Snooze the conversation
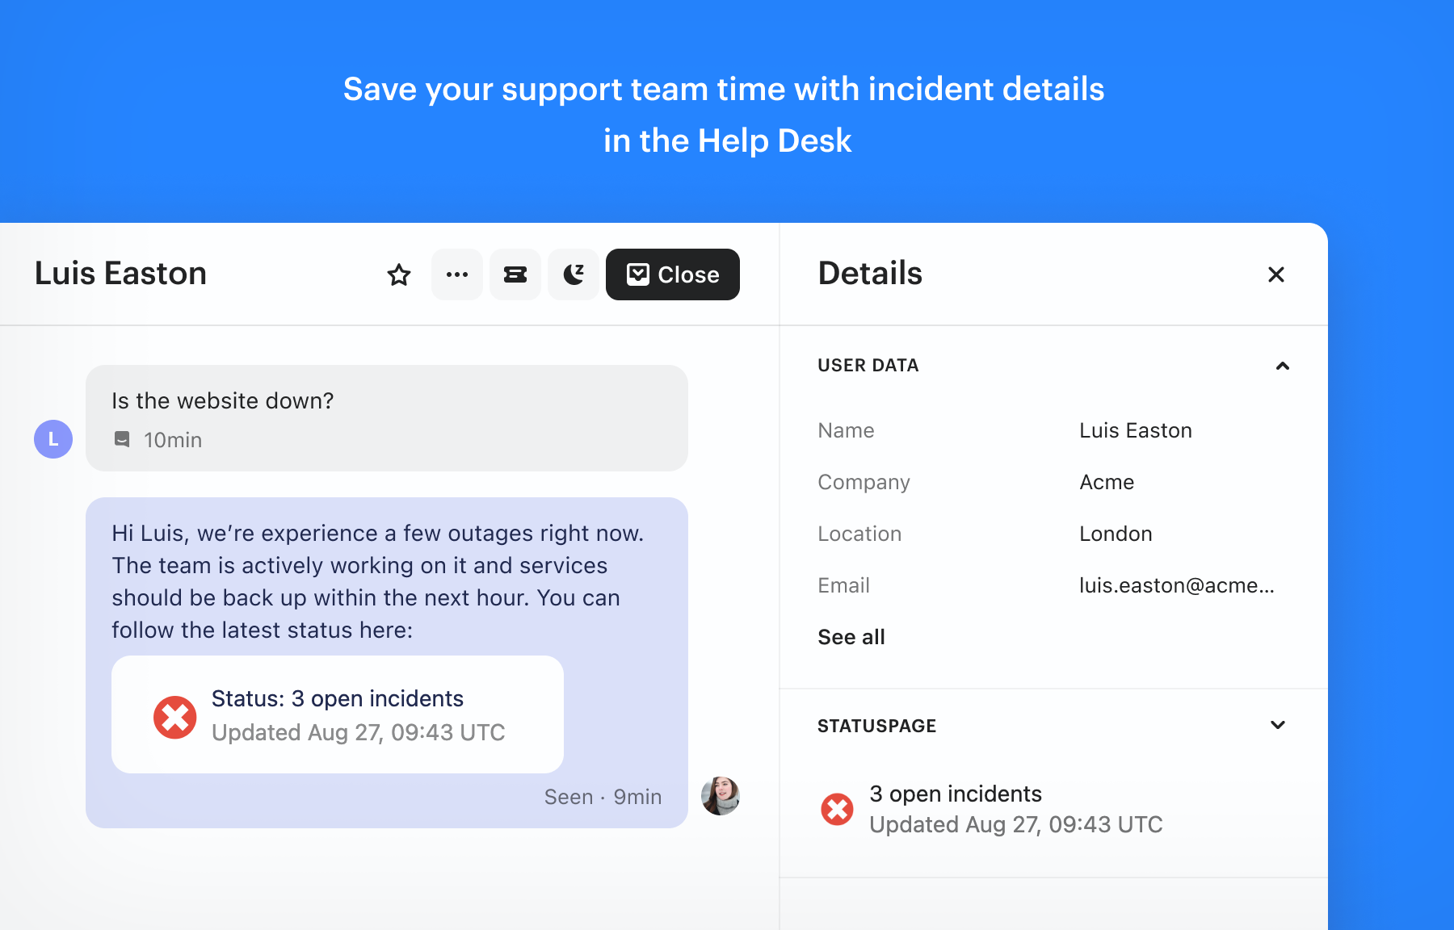This screenshot has height=930, width=1454. click(573, 274)
